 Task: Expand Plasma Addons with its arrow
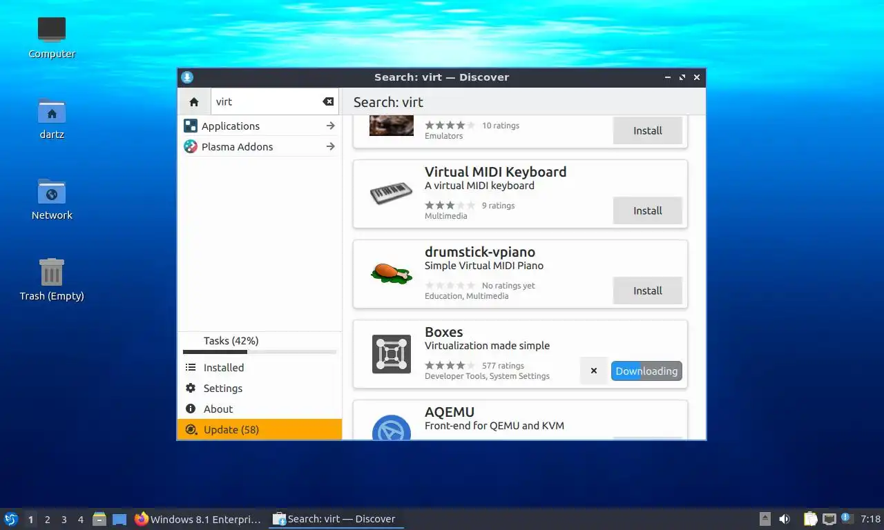(331, 146)
